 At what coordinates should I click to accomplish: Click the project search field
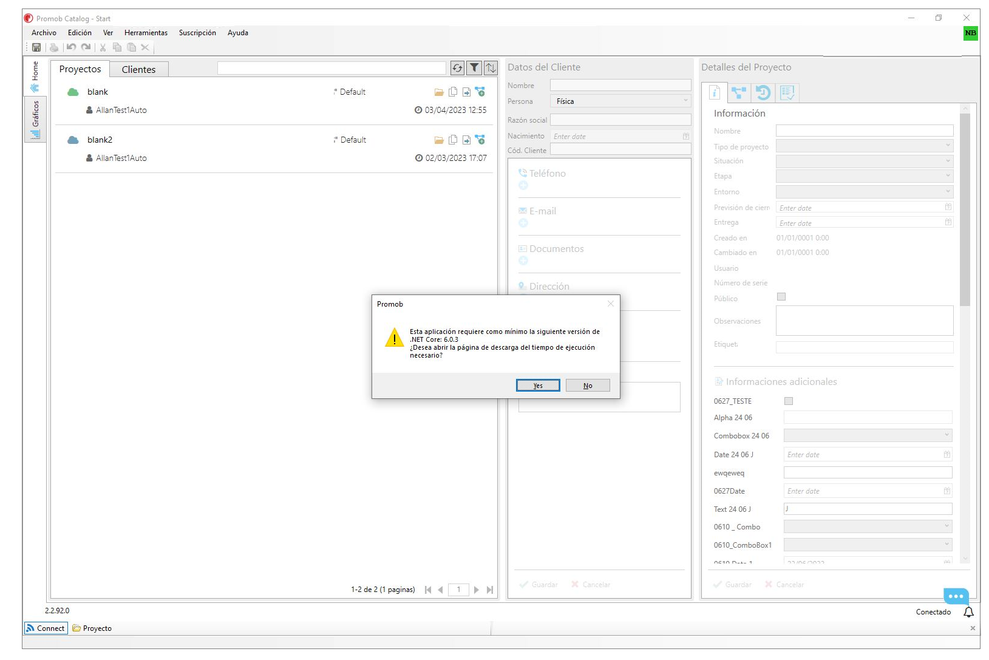[331, 68]
